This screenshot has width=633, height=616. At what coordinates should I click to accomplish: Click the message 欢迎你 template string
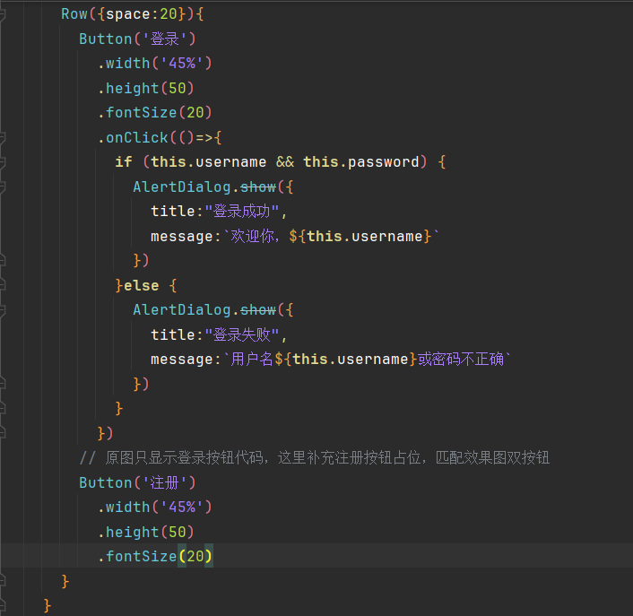[x=295, y=236]
